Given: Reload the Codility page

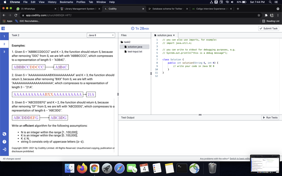Looking at the screenshot, I should pyautogui.click(x=16, y=15).
